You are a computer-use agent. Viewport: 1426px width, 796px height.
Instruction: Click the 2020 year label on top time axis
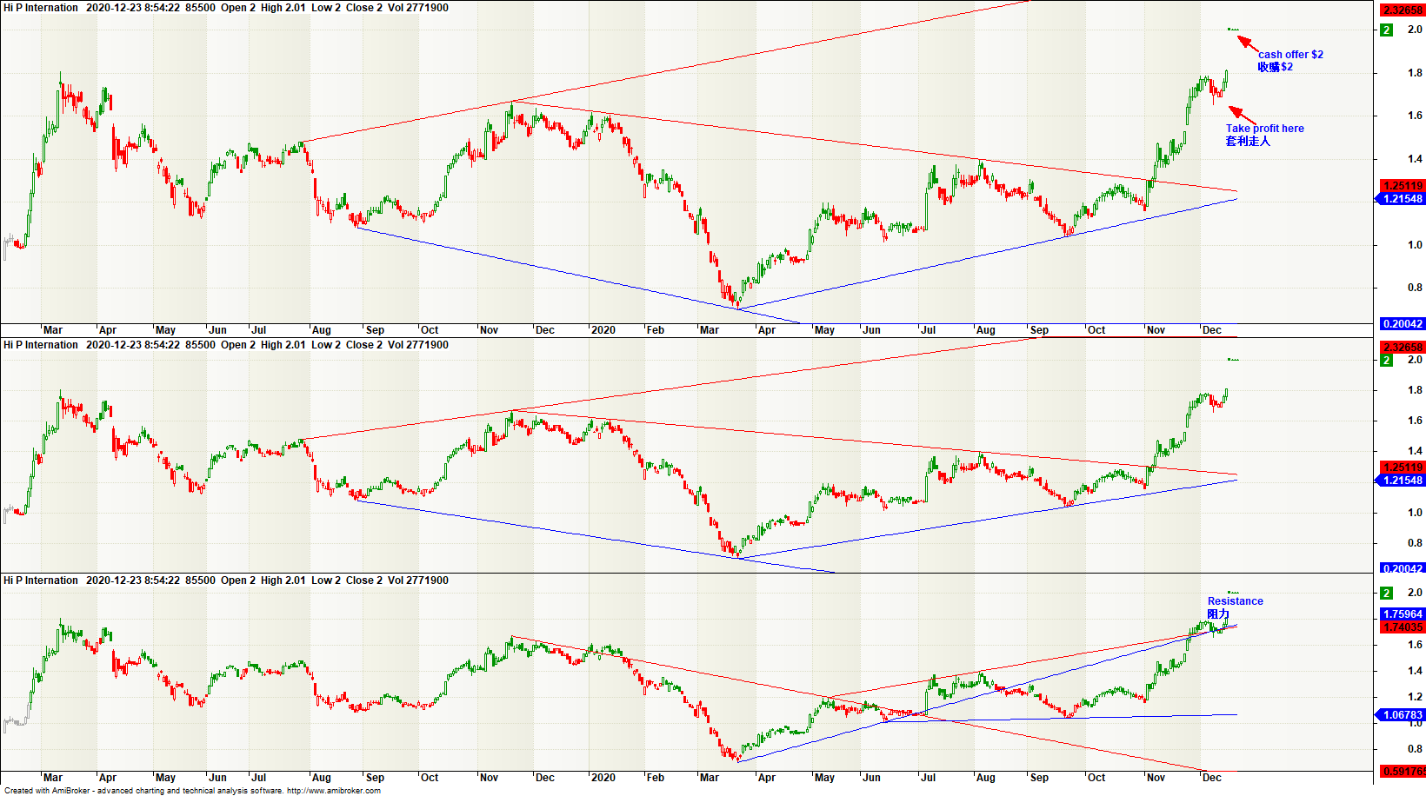tap(603, 330)
